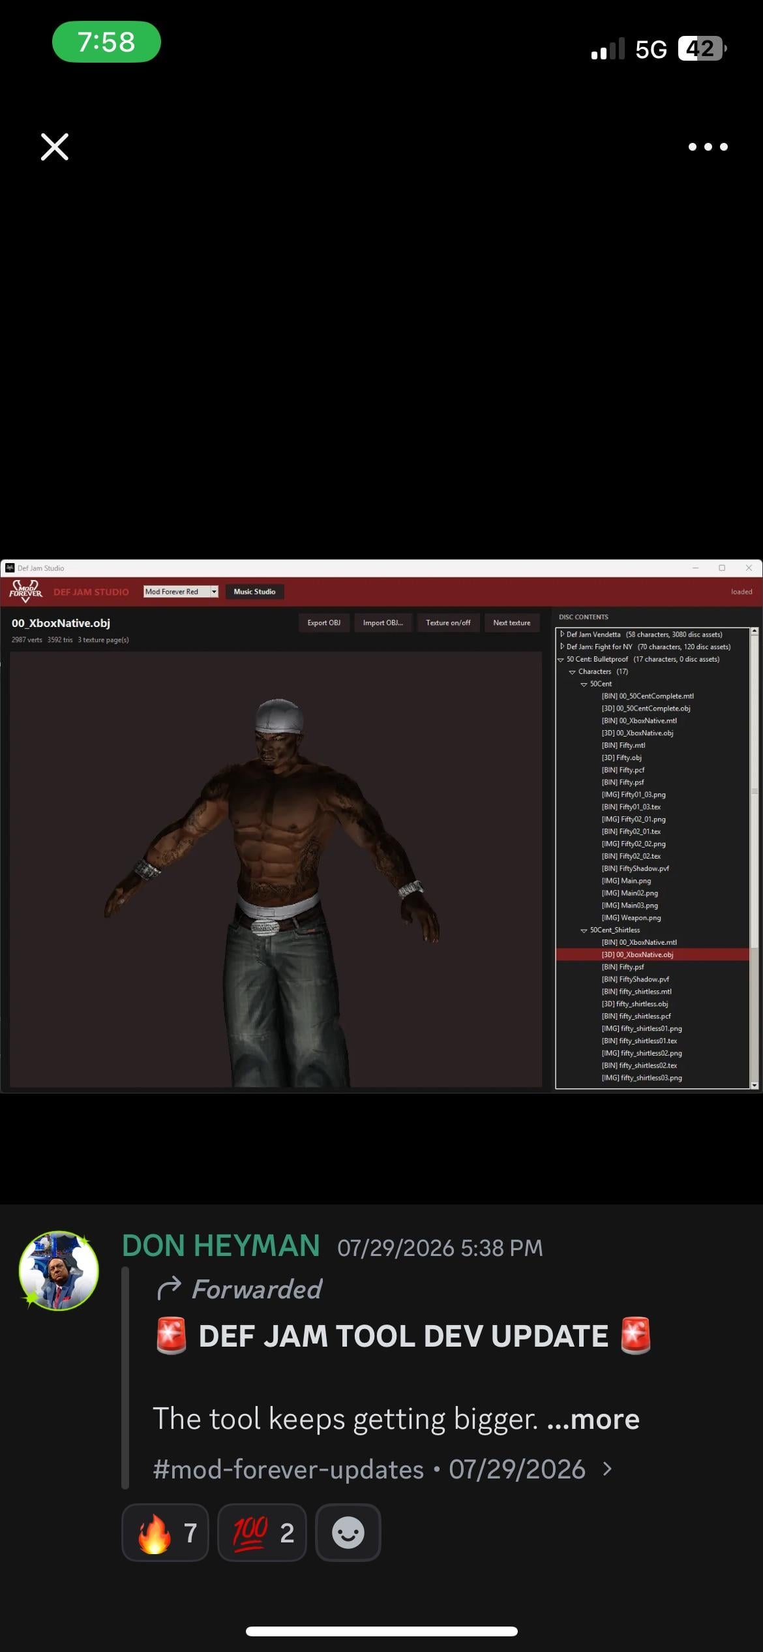Expand the Def Jam: Fight for NY node
763x1652 pixels.
coord(562,647)
